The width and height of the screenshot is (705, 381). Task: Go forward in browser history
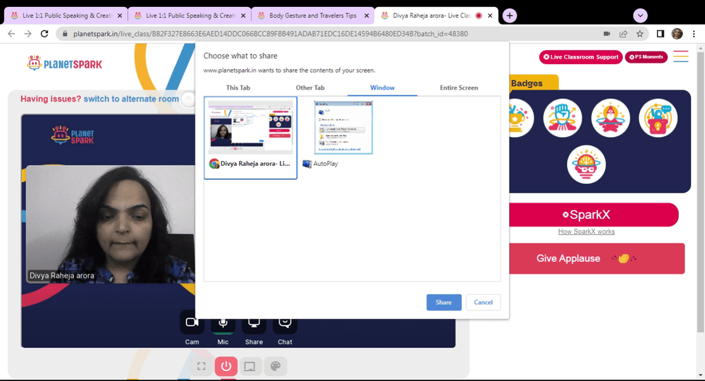[x=28, y=34]
